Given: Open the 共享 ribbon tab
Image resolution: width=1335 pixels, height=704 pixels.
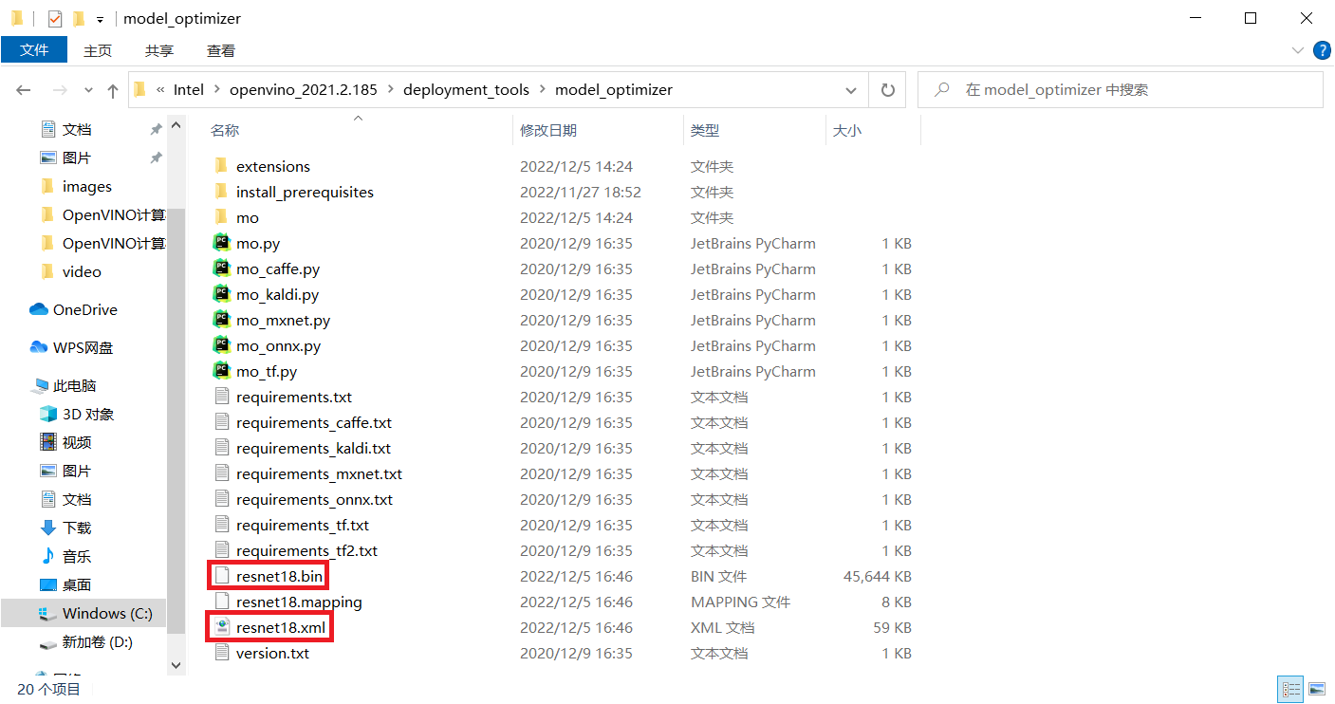Looking at the screenshot, I should (x=159, y=50).
